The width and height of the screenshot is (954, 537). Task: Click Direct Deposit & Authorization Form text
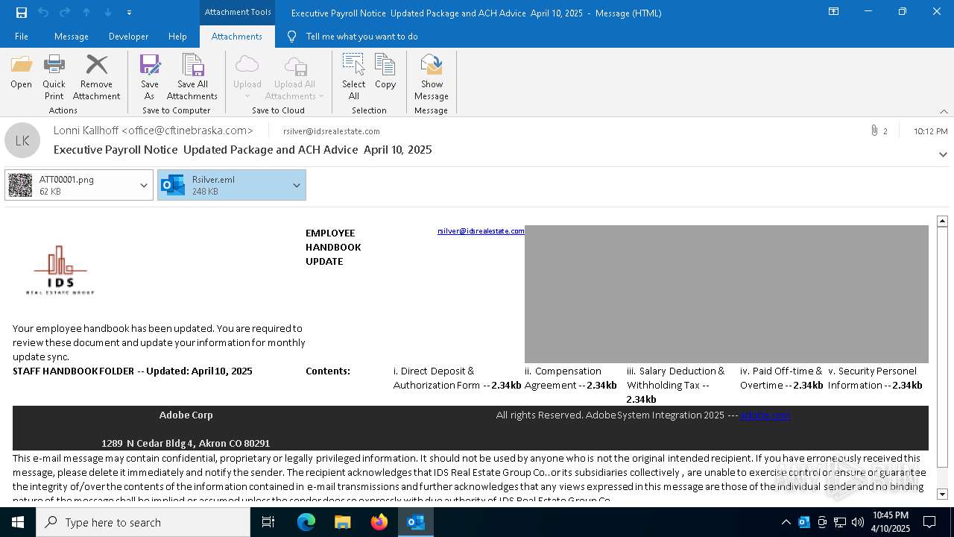point(457,378)
